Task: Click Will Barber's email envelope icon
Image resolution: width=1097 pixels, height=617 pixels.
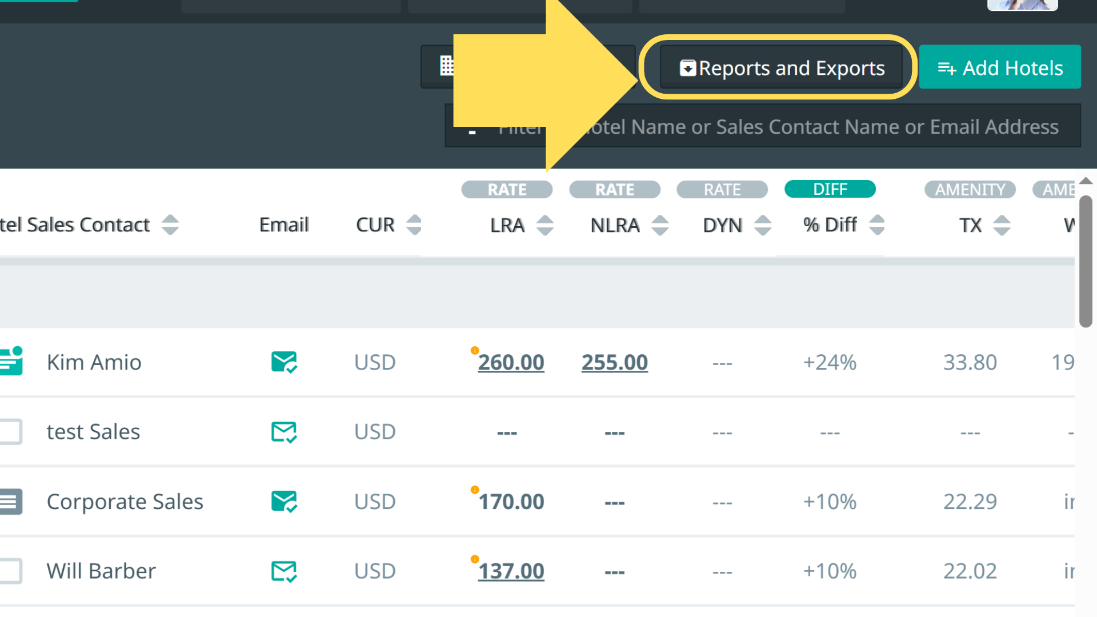Action: click(283, 571)
